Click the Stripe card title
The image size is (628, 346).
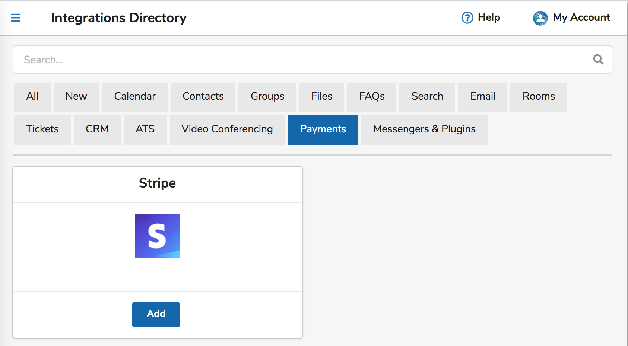(157, 183)
